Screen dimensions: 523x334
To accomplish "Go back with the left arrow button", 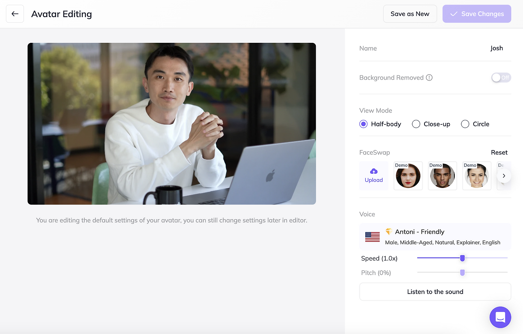I will point(15,14).
